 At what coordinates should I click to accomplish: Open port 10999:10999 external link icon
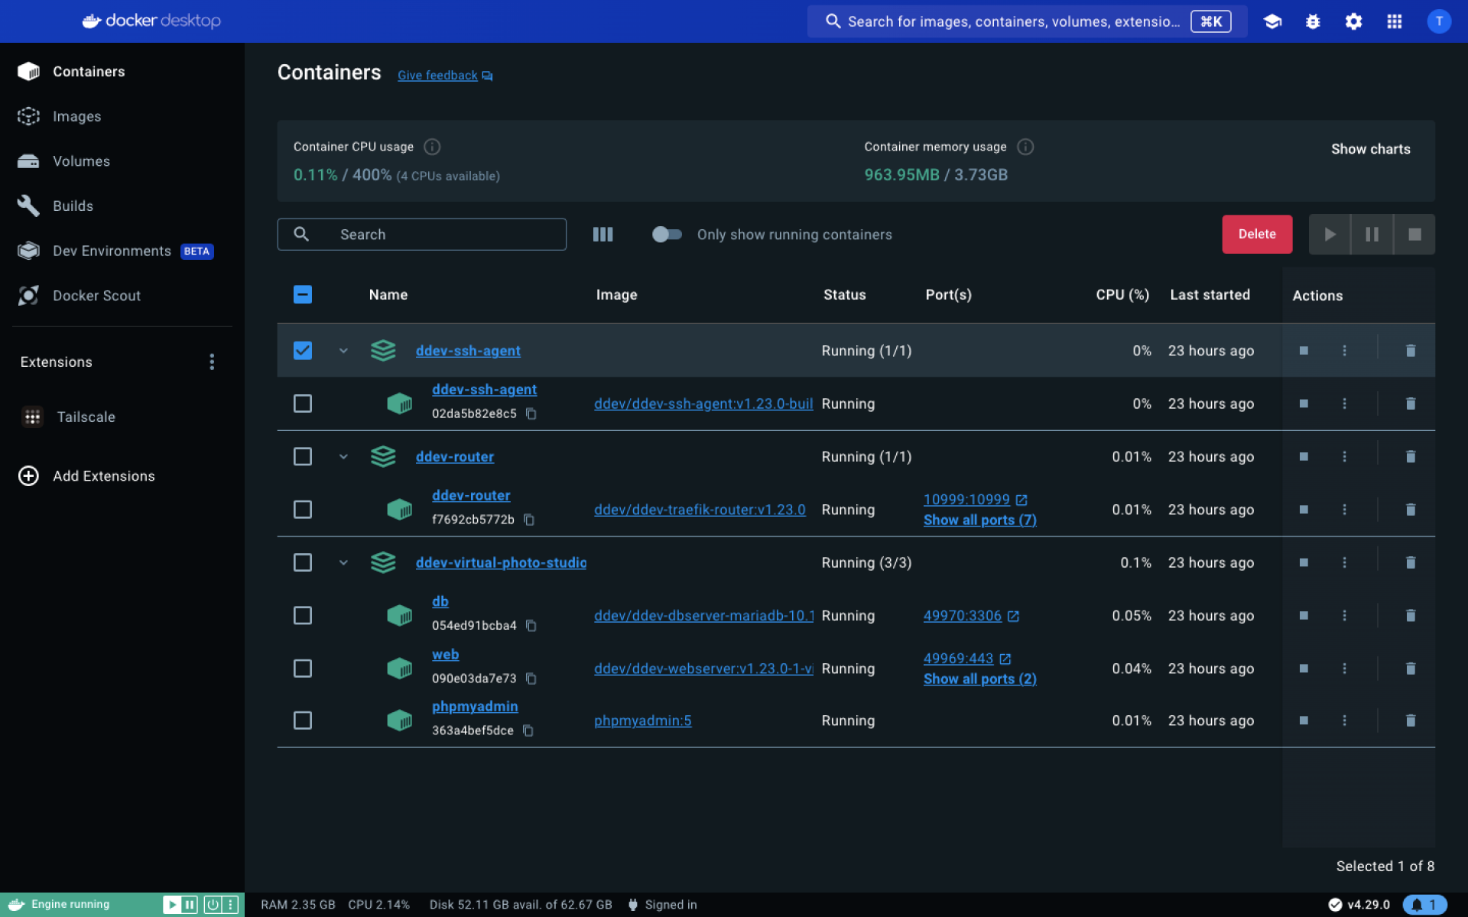(x=1021, y=500)
